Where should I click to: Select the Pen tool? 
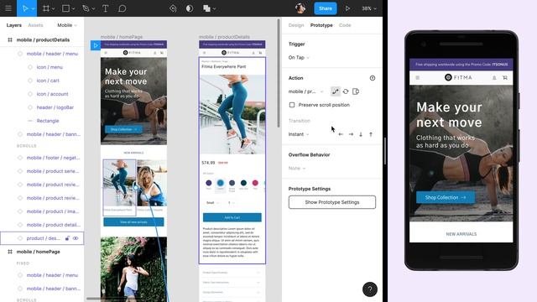pyautogui.click(x=86, y=8)
